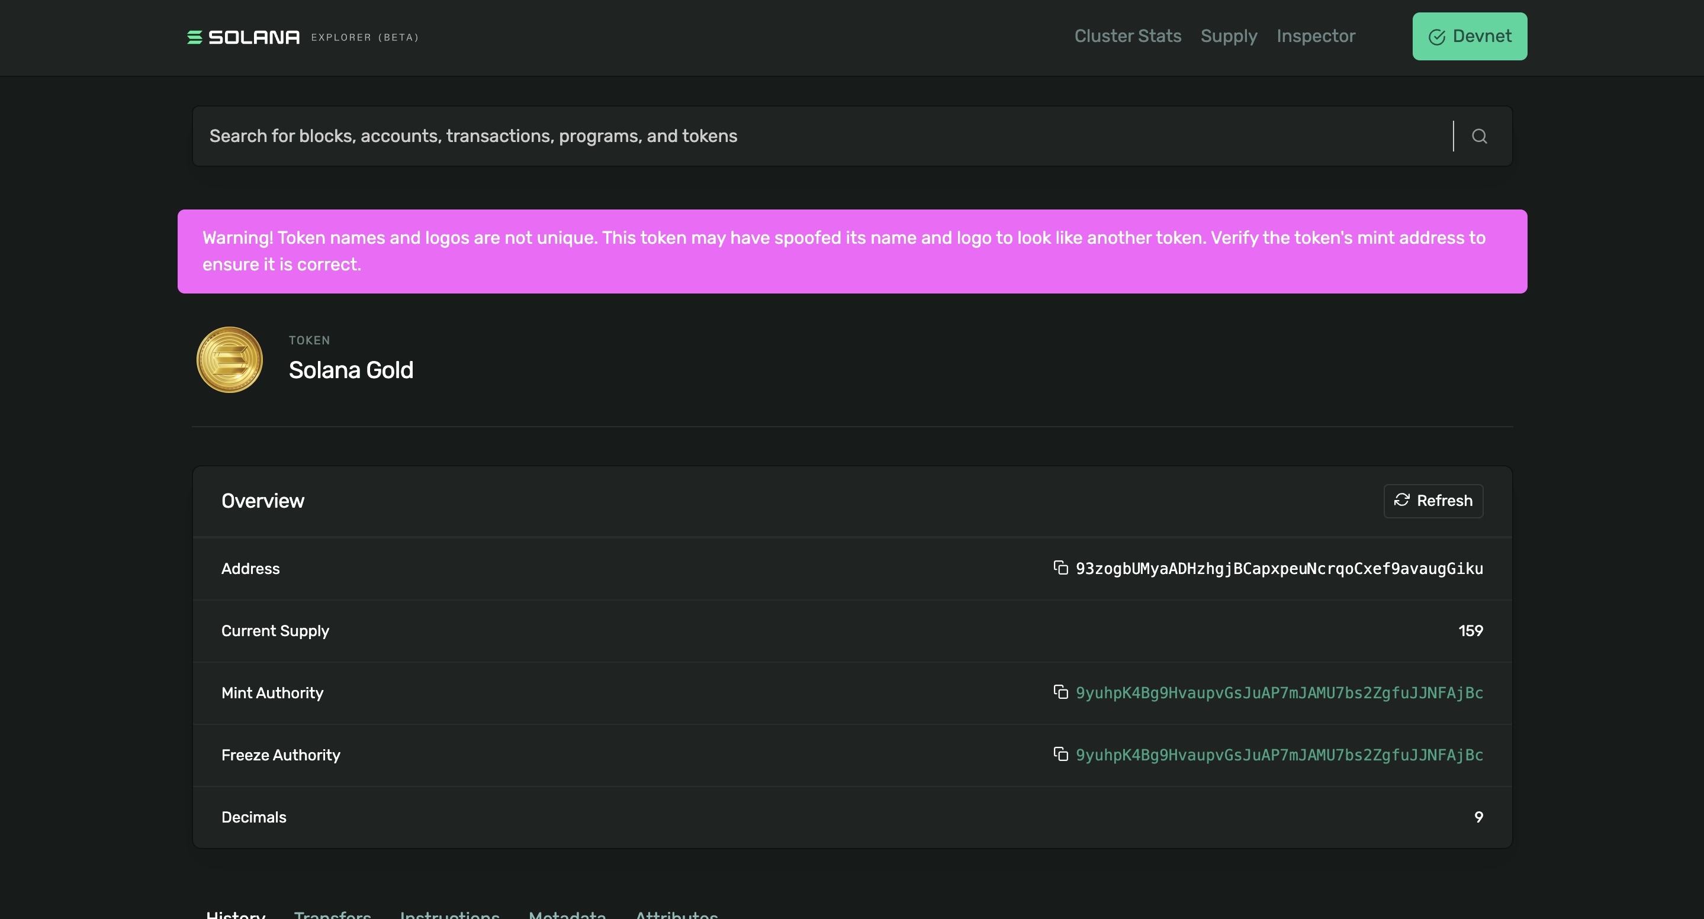
Task: Copy the token Address value
Action: (1060, 568)
